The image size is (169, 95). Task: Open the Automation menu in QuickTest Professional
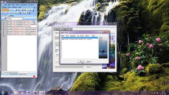24,5
